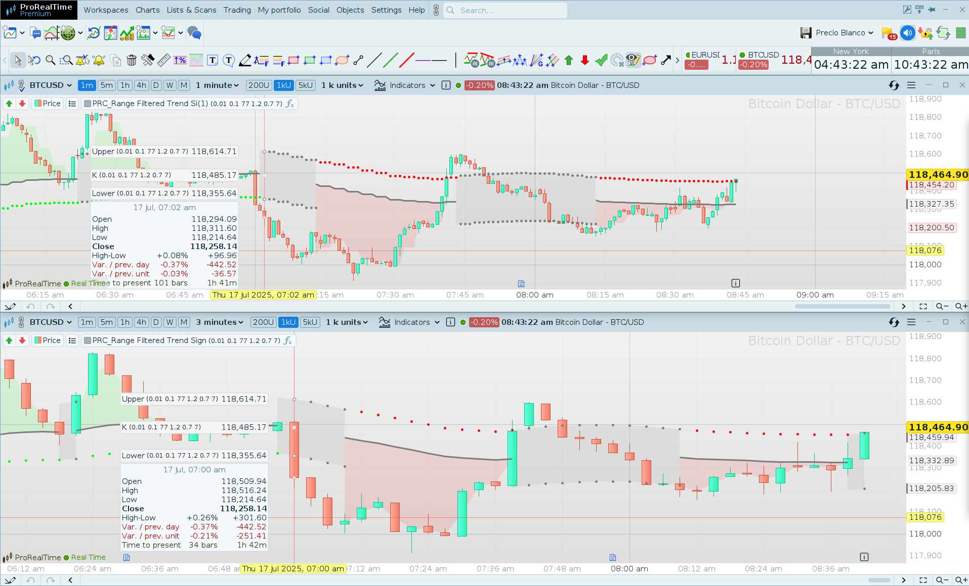Viewport: 969px width, 586px height.
Task: Click the yellow alert bell icon
Action: pos(99,61)
